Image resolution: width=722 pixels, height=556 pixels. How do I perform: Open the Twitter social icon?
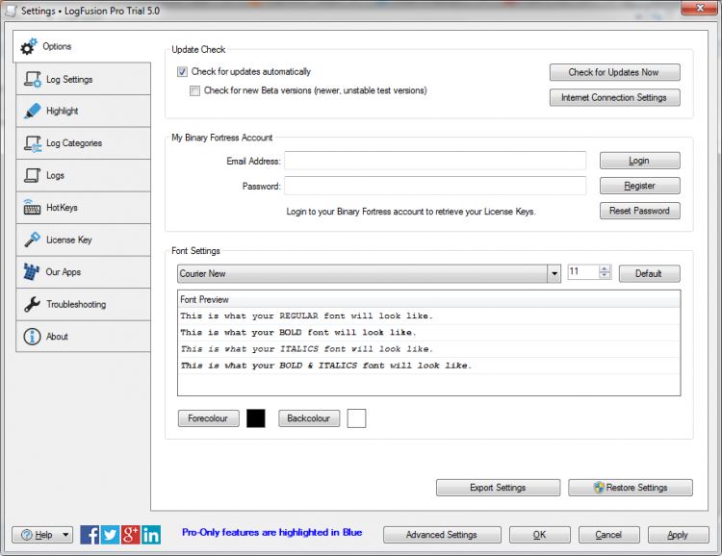click(x=110, y=535)
